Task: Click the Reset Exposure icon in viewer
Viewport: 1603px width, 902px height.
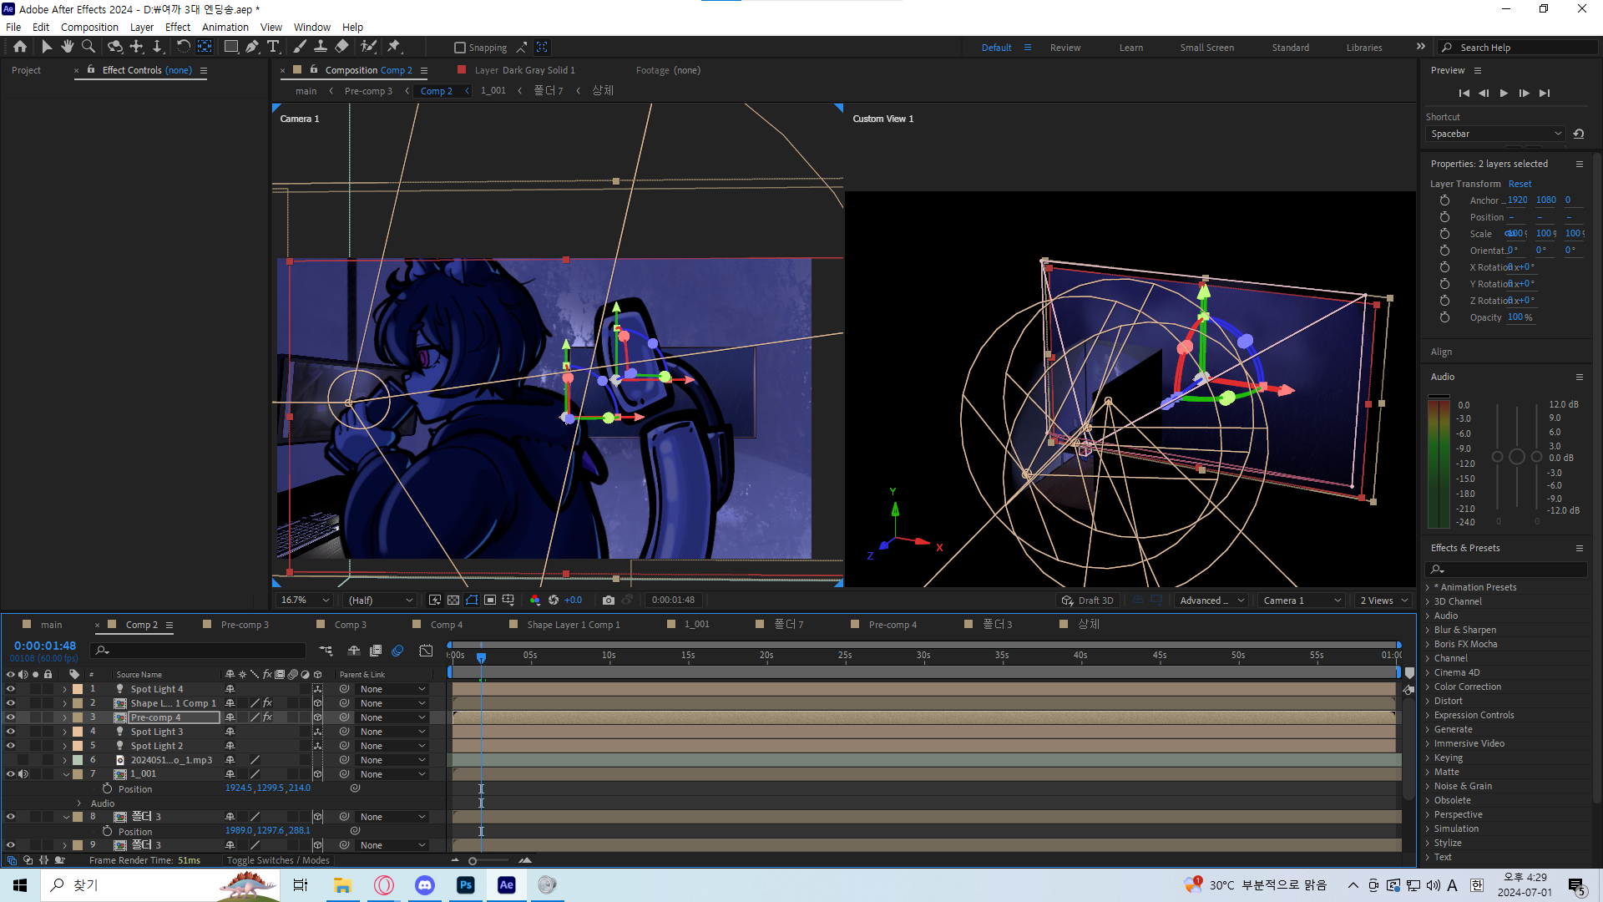Action: (x=554, y=600)
